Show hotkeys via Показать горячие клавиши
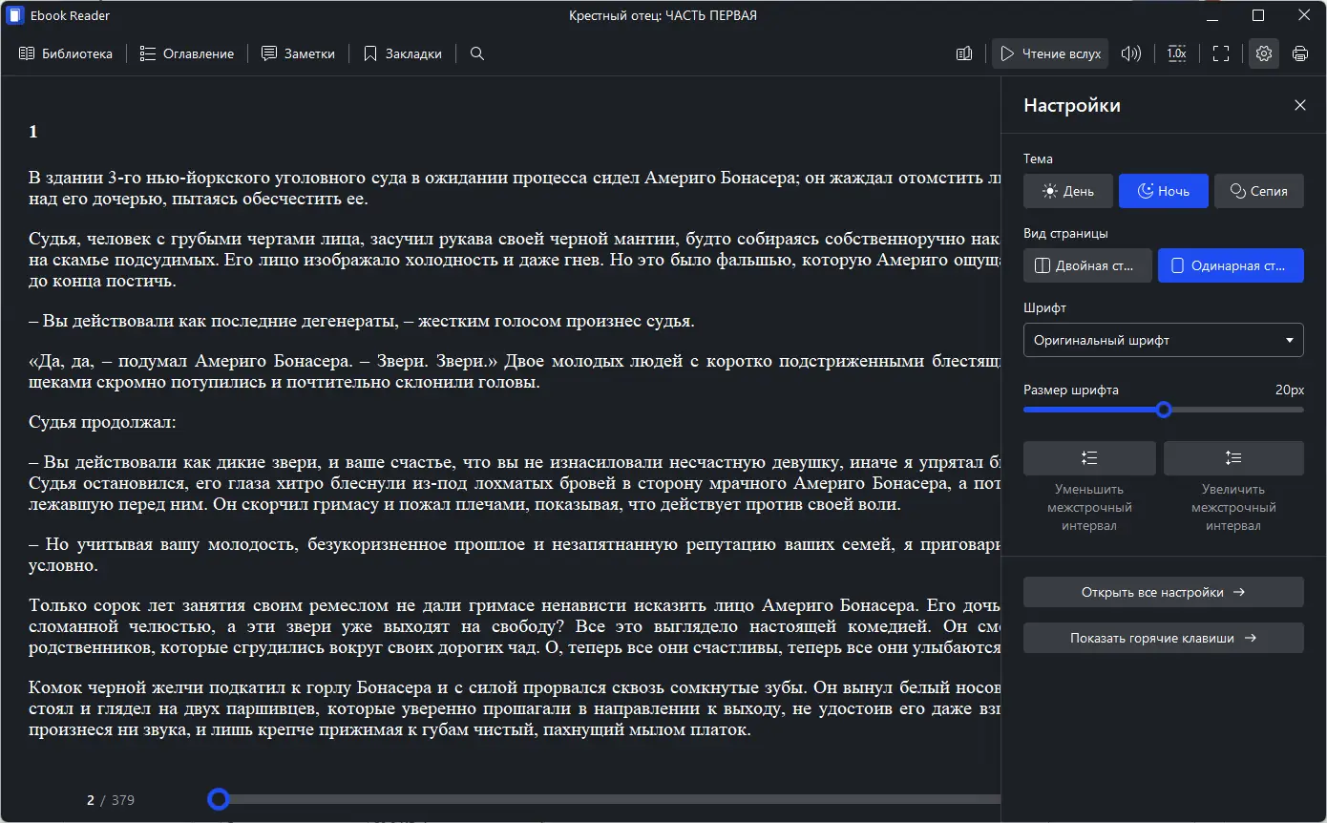The image size is (1327, 823). [x=1163, y=637]
